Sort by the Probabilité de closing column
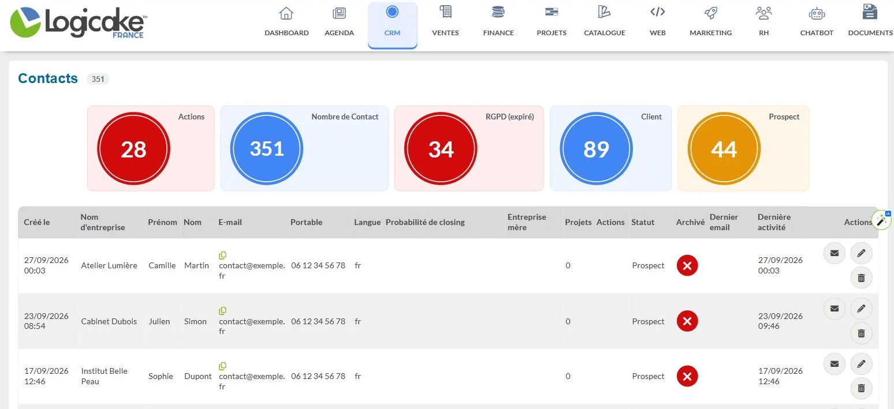The image size is (894, 409). [425, 222]
